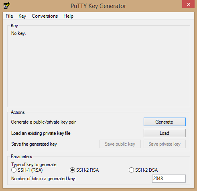Select the SSH-2 RSA radio button
The width and height of the screenshot is (197, 191).
pyautogui.click(x=72, y=170)
